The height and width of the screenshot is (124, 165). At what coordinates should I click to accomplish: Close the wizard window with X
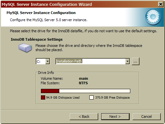pyautogui.click(x=161, y=4)
